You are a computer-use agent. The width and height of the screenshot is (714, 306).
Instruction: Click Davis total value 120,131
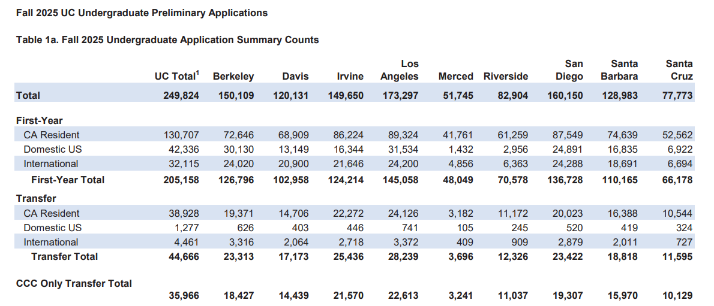pos(291,95)
